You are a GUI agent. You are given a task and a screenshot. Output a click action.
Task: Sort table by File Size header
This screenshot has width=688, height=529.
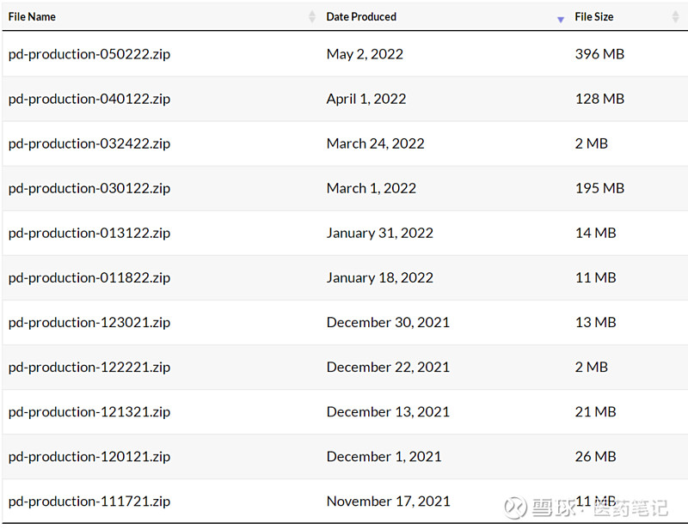[x=594, y=17]
